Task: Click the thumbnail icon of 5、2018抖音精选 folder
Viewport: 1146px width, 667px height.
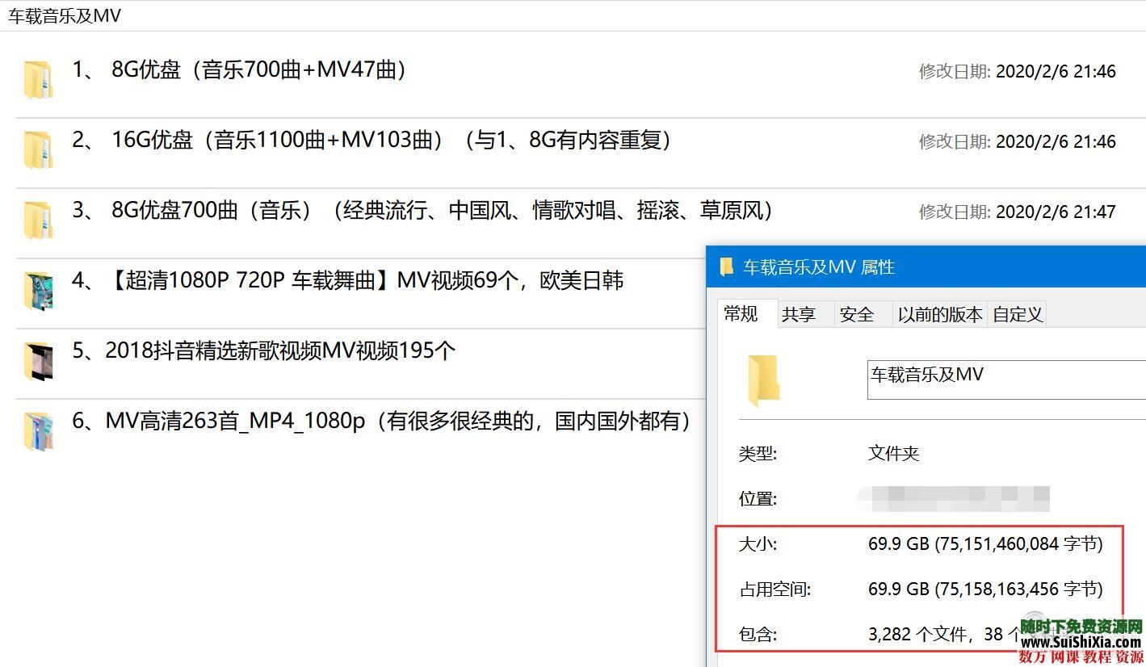Action: (x=38, y=360)
